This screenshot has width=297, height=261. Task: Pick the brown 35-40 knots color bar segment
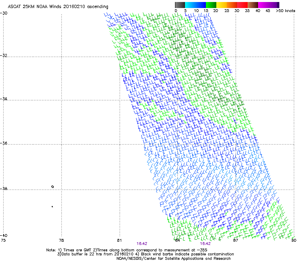(x=253, y=5)
